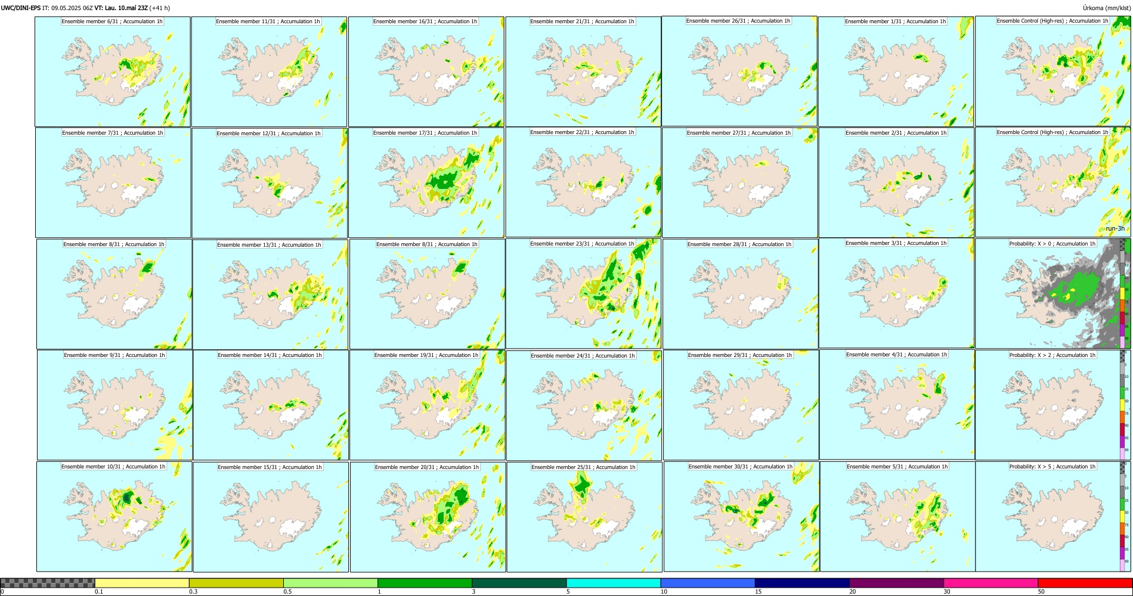Click the 'Úrkoma (mm/klst)' unit label
Image resolution: width=1133 pixels, height=596 pixels.
click(1106, 8)
